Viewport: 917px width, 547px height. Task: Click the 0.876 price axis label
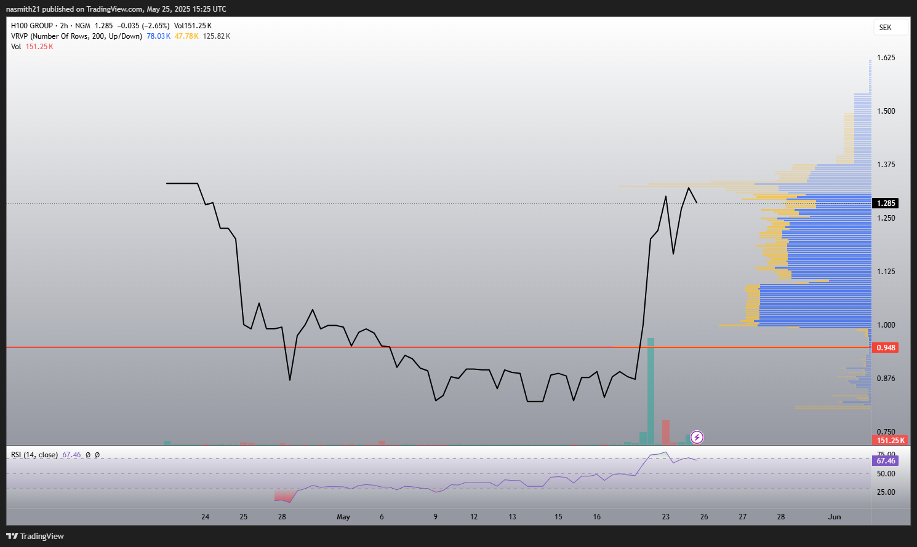[886, 379]
